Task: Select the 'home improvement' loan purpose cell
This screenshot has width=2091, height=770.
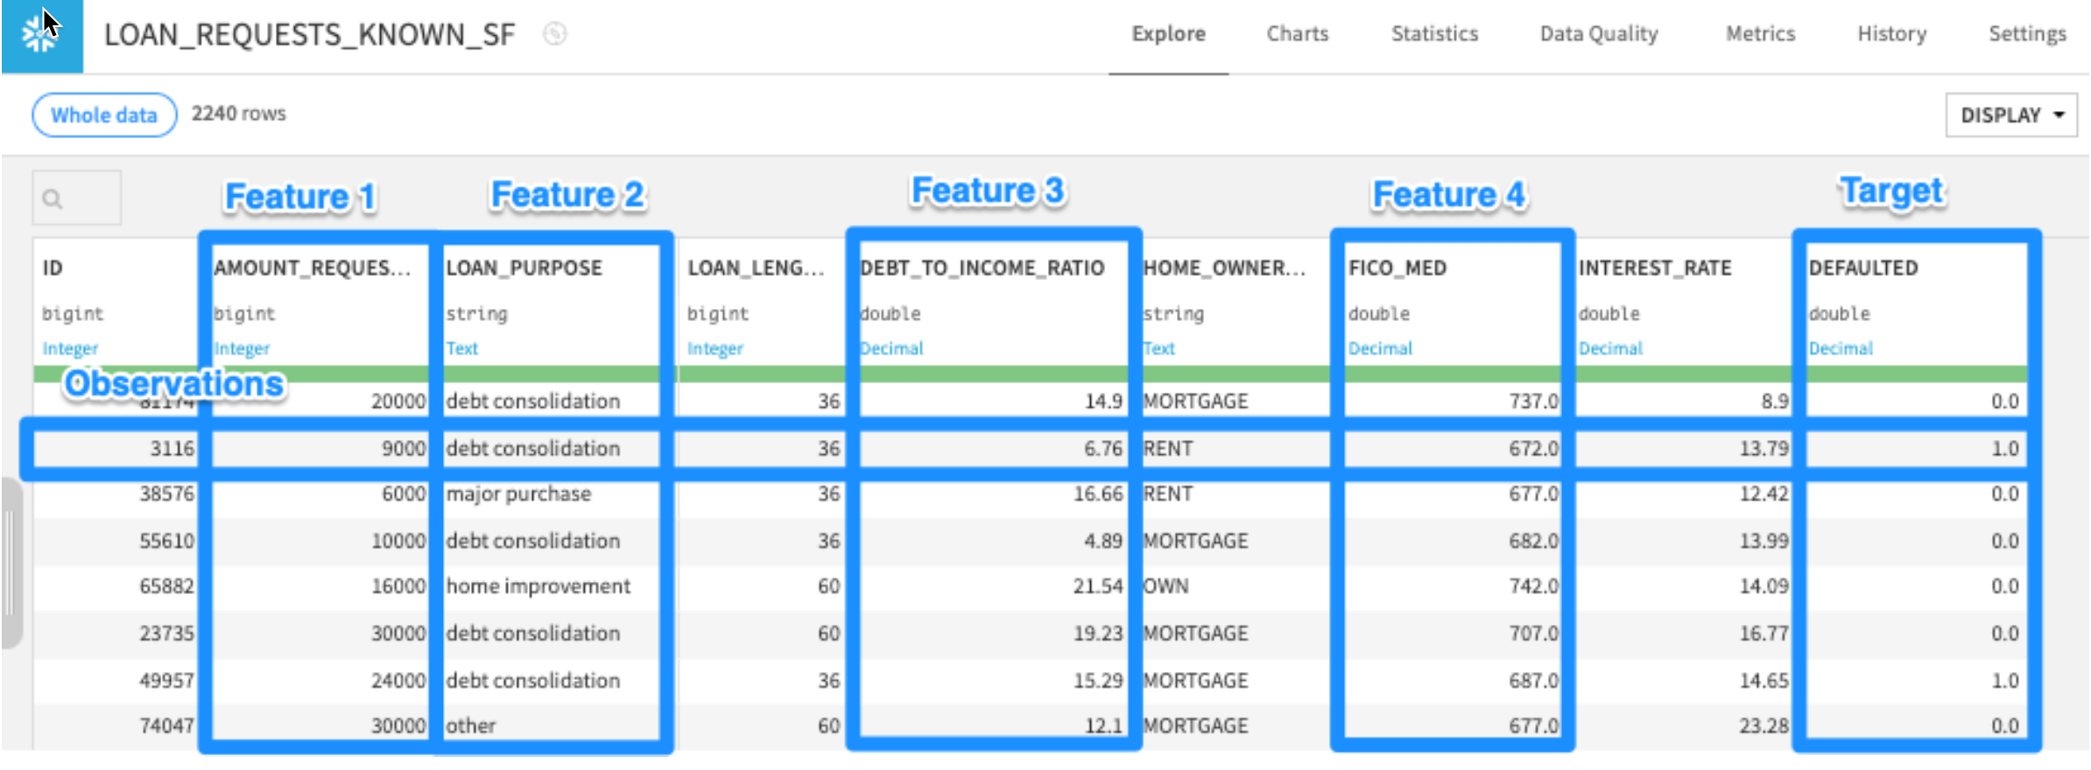Action: 538,586
